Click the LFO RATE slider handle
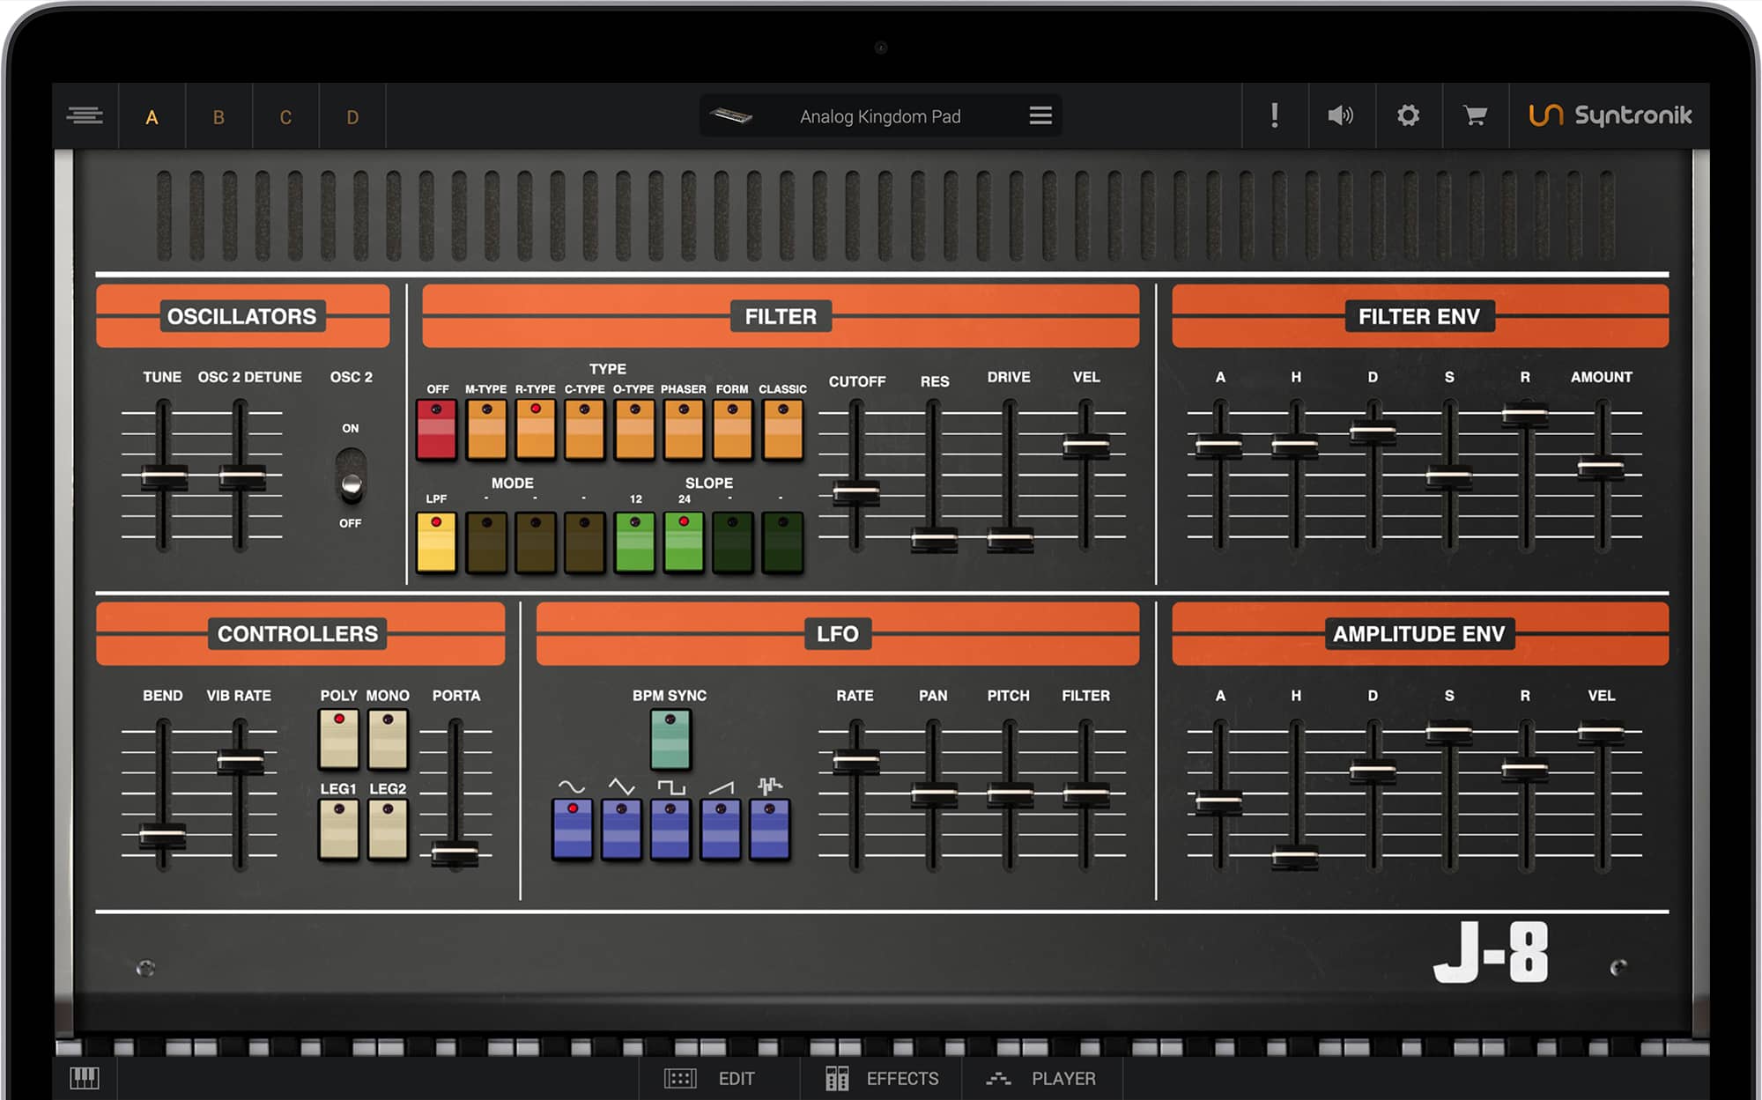This screenshot has width=1762, height=1100. tap(855, 759)
